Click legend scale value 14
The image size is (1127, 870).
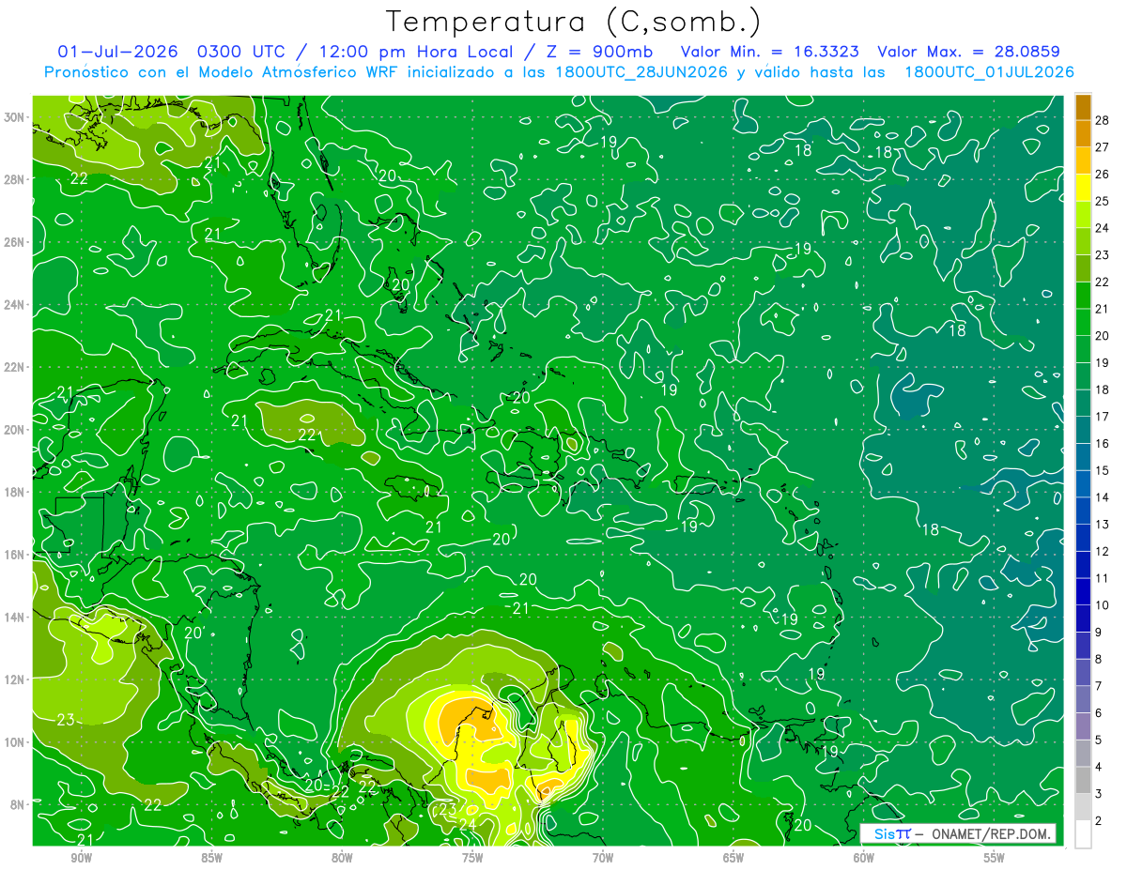pyautogui.click(x=1103, y=497)
